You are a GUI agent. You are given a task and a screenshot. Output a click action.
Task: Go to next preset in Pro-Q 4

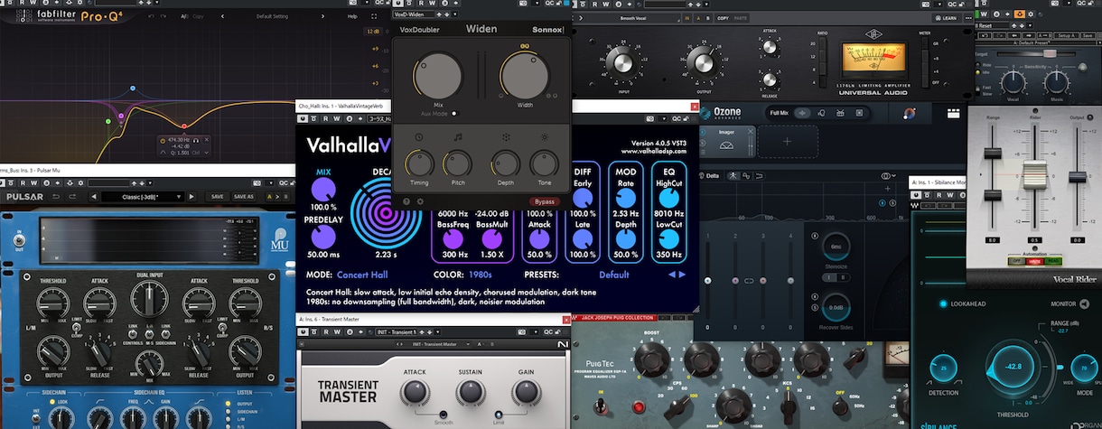pos(322,16)
